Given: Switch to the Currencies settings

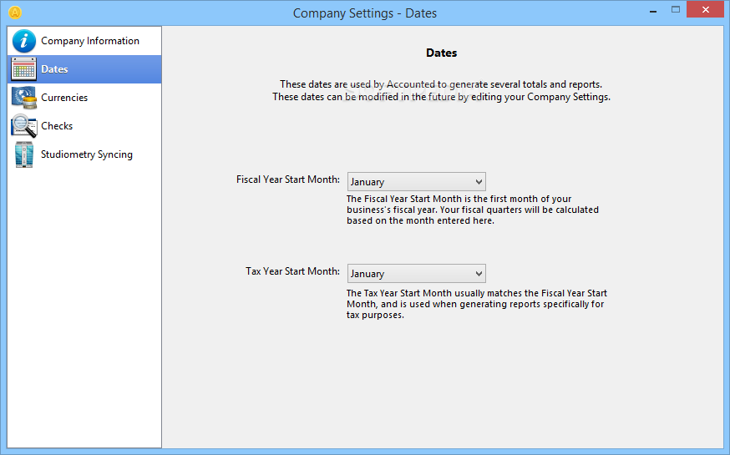Looking at the screenshot, I should (84, 98).
